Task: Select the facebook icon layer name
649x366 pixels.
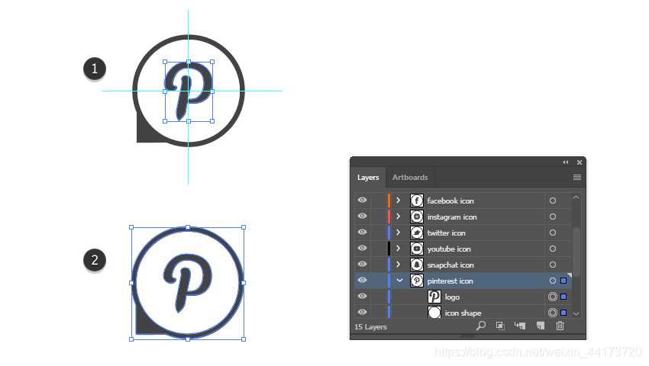Action: [x=450, y=201]
